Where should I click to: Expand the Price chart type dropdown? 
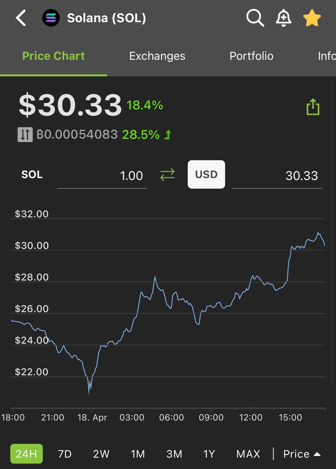[302, 454]
